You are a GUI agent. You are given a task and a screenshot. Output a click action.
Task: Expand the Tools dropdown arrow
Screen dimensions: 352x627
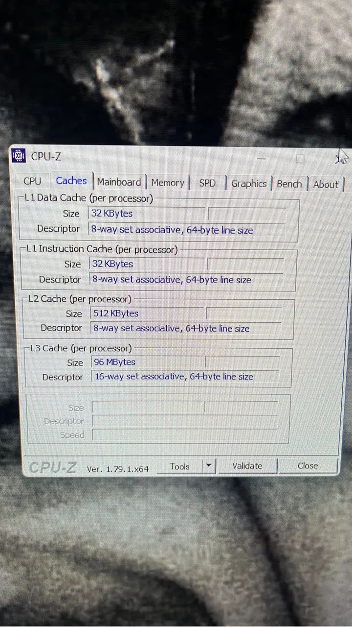click(209, 466)
